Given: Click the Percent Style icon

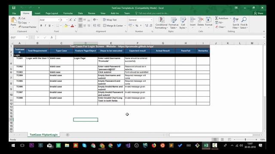Looking at the screenshot, I should click(x=137, y=26).
